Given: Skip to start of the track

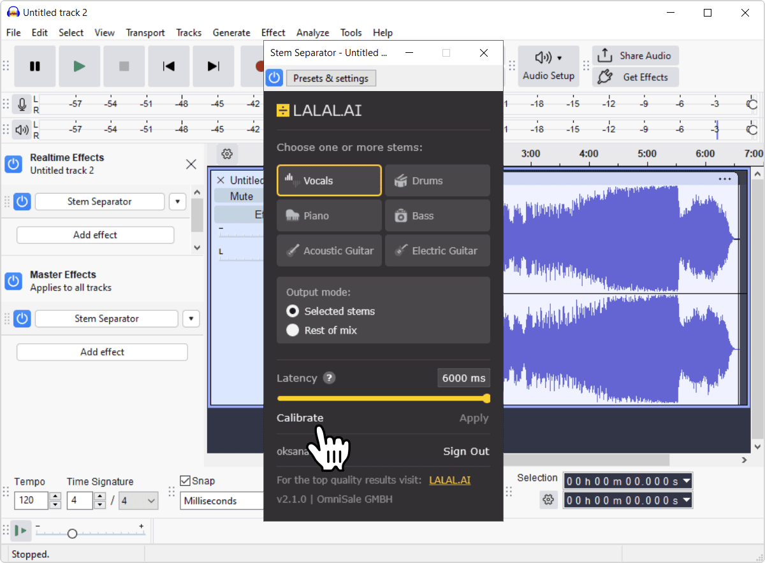Looking at the screenshot, I should tap(169, 66).
